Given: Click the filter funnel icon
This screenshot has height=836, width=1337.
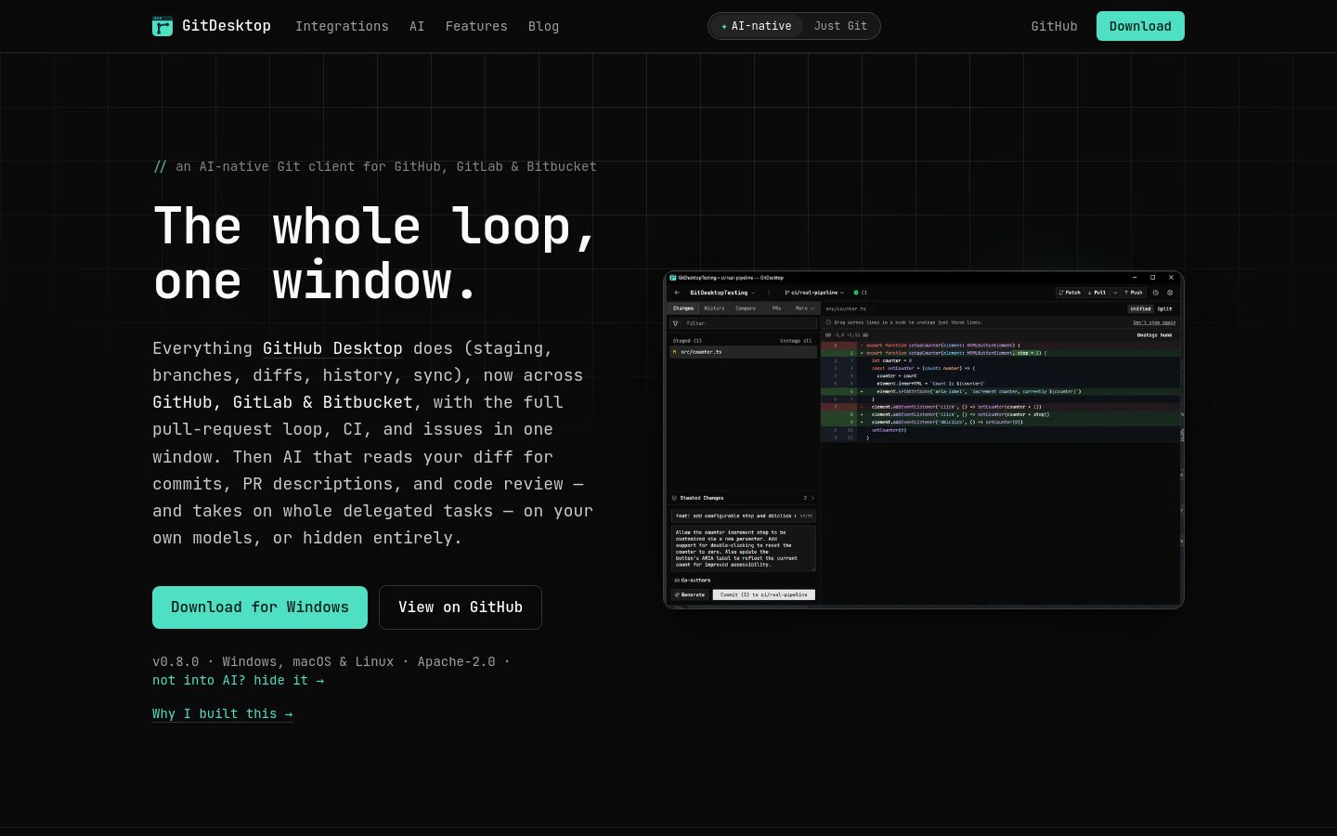Looking at the screenshot, I should [675, 323].
